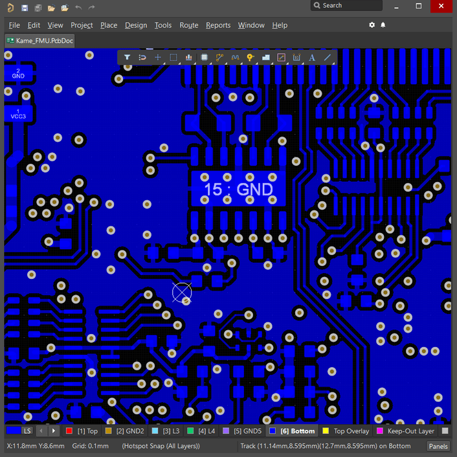Click the greyed-out Save All Documents icon
The image size is (457, 457).
click(x=38, y=8)
